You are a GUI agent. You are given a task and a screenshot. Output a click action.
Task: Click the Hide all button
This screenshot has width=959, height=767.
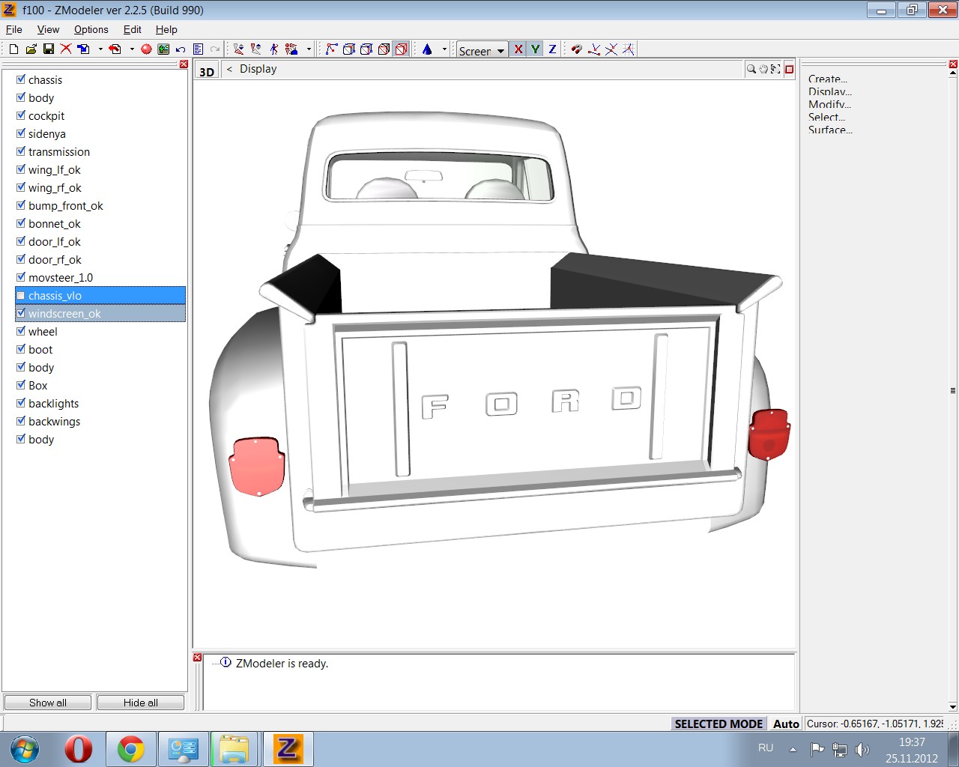tap(141, 703)
